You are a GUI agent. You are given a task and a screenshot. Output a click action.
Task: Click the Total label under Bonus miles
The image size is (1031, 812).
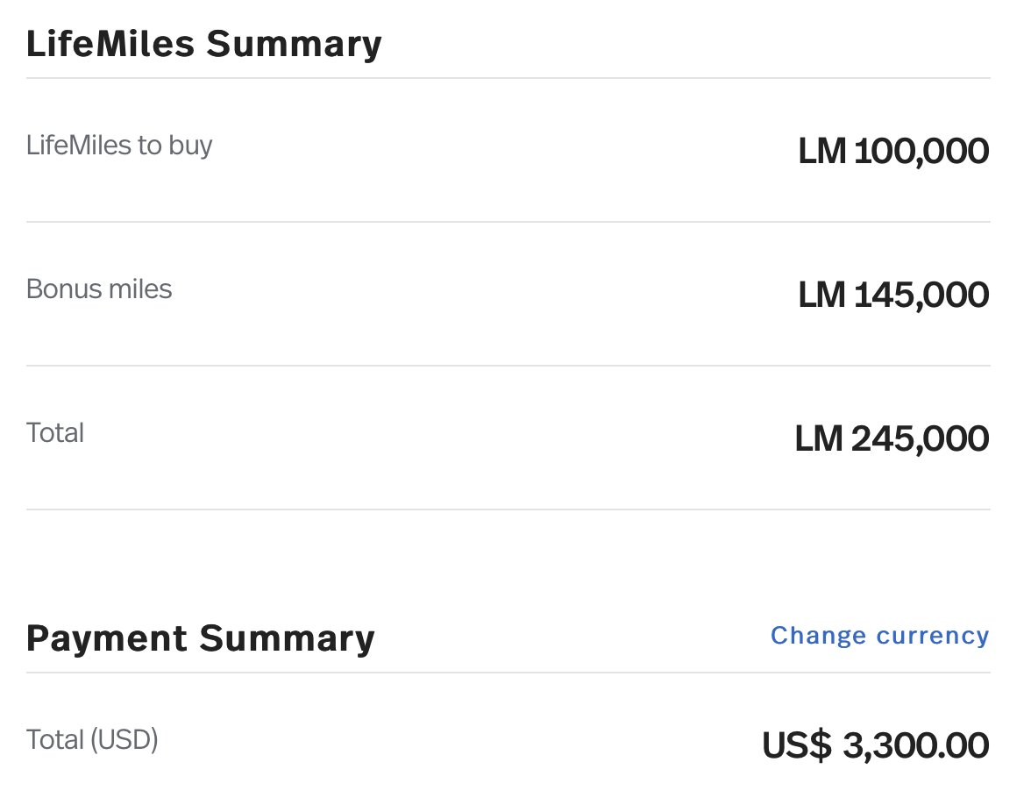point(55,433)
